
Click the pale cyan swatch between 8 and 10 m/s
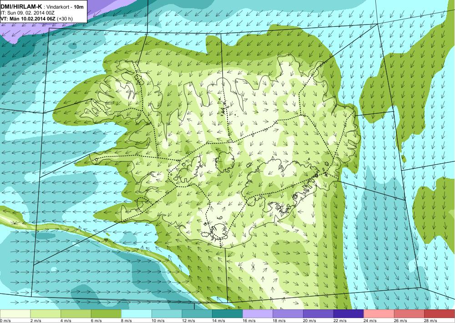point(136,314)
